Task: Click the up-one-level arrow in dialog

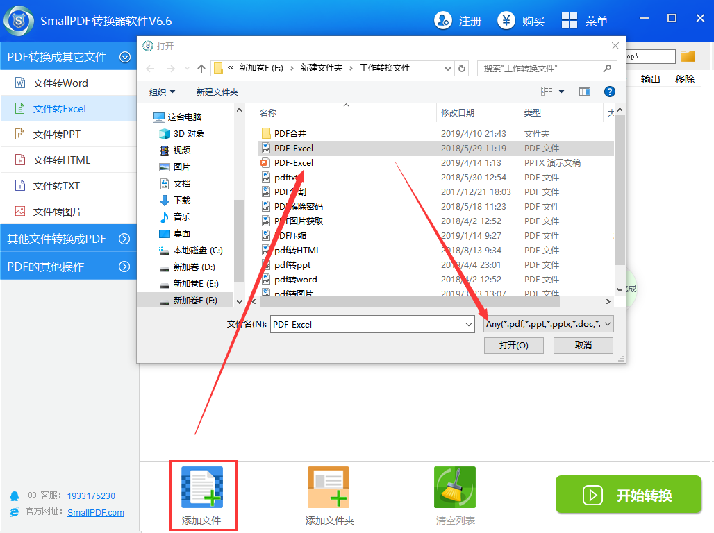Action: (x=201, y=69)
